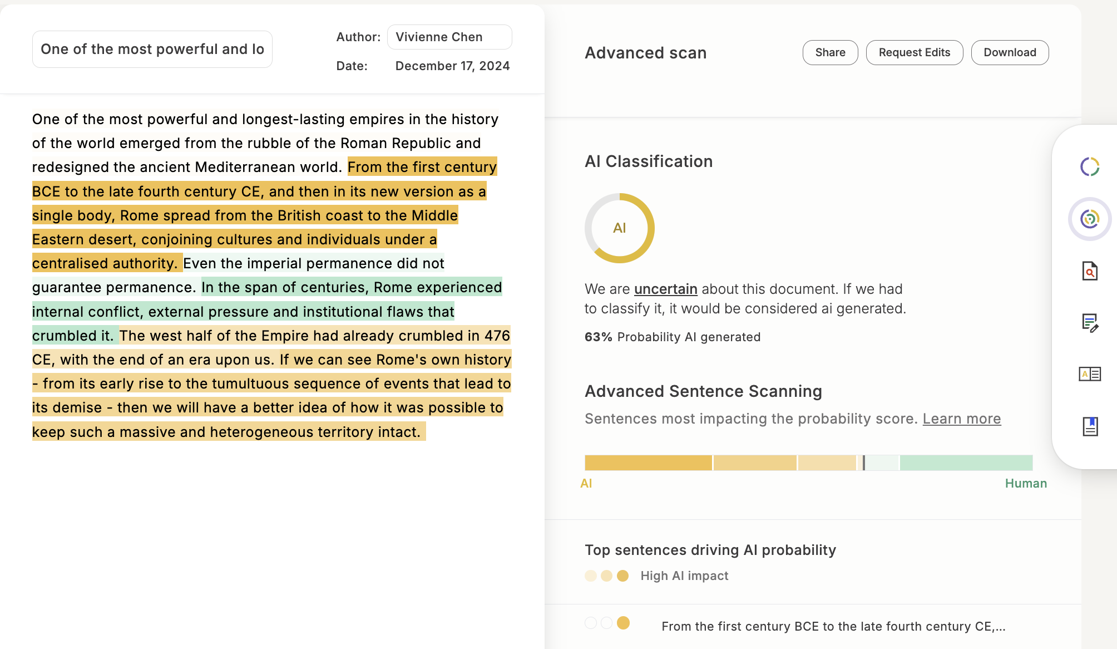Expand top sentence 'From the first century BCE'
Screen dimensions: 1117x649
(833, 626)
